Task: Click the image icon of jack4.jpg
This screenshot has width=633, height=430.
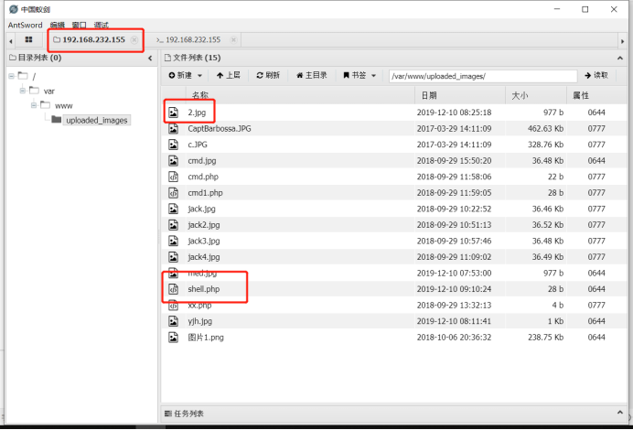Action: (173, 257)
